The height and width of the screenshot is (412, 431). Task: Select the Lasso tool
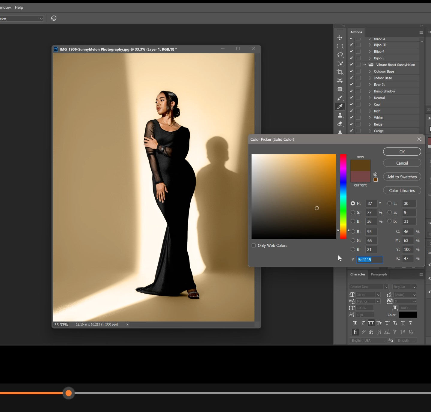pos(340,55)
